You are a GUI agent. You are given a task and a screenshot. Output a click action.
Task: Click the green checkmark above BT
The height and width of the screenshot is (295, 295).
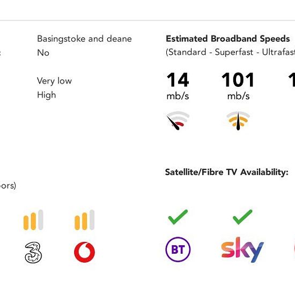[x=178, y=217]
